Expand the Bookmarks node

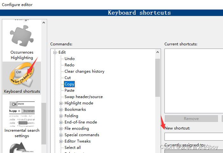coord(61,110)
